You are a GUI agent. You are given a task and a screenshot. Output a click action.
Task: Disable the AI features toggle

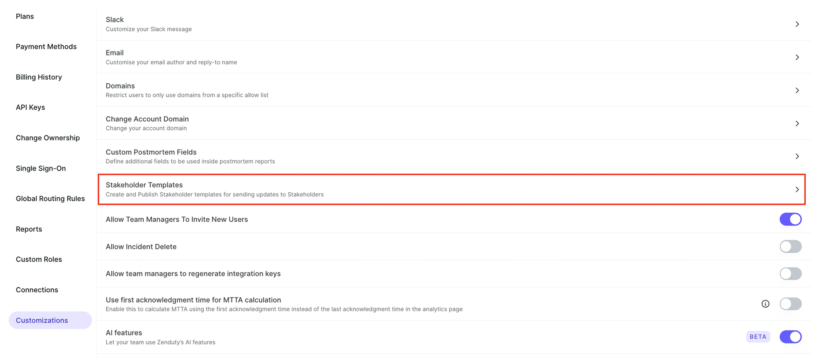click(790, 336)
